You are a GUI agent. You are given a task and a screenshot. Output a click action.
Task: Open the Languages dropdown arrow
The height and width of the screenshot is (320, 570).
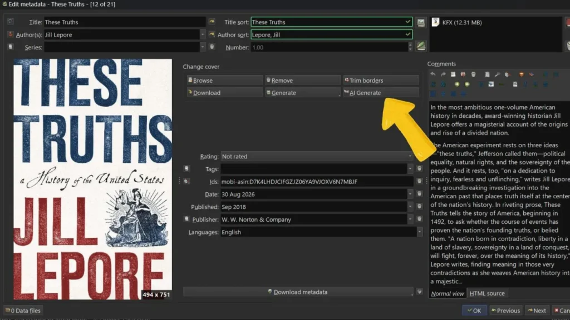pos(420,232)
